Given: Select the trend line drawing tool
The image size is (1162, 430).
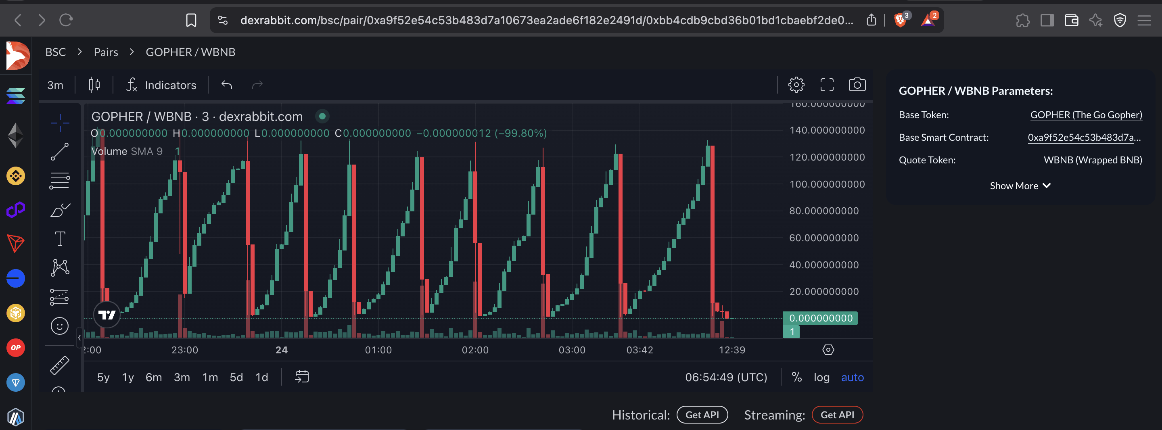Looking at the screenshot, I should click(x=60, y=152).
